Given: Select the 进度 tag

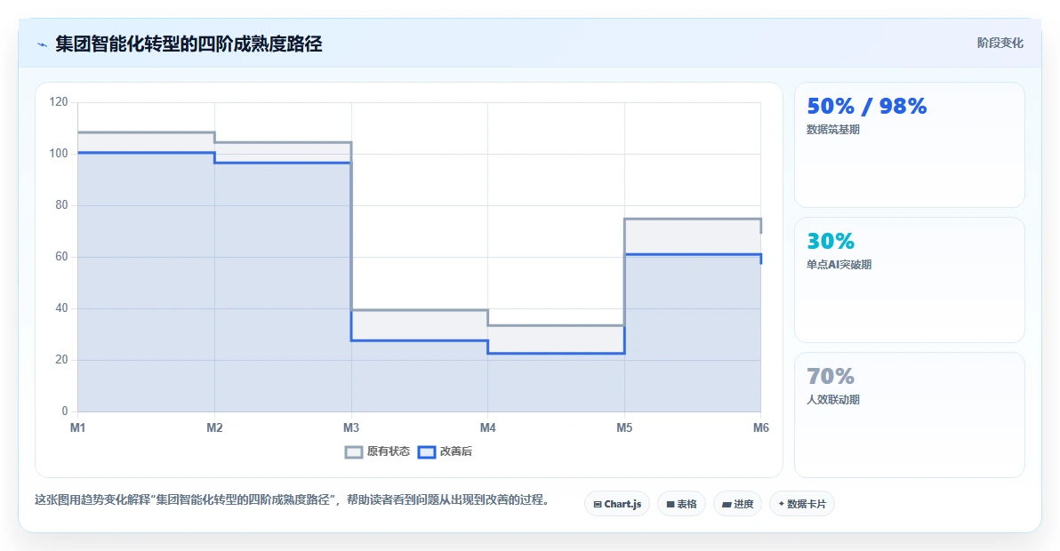Looking at the screenshot, I should (737, 504).
